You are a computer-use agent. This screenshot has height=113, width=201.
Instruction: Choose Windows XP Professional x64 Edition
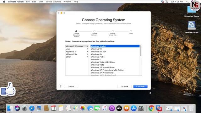pyautogui.click(x=115, y=70)
